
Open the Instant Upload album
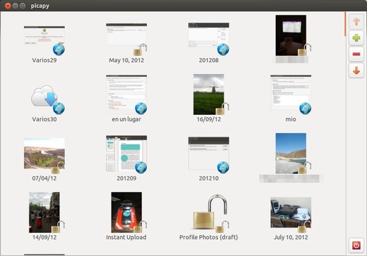[x=126, y=212]
